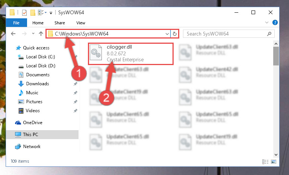289x175 pixels.
Task: Expand the ribbon with chevron
Action: [x=267, y=22]
